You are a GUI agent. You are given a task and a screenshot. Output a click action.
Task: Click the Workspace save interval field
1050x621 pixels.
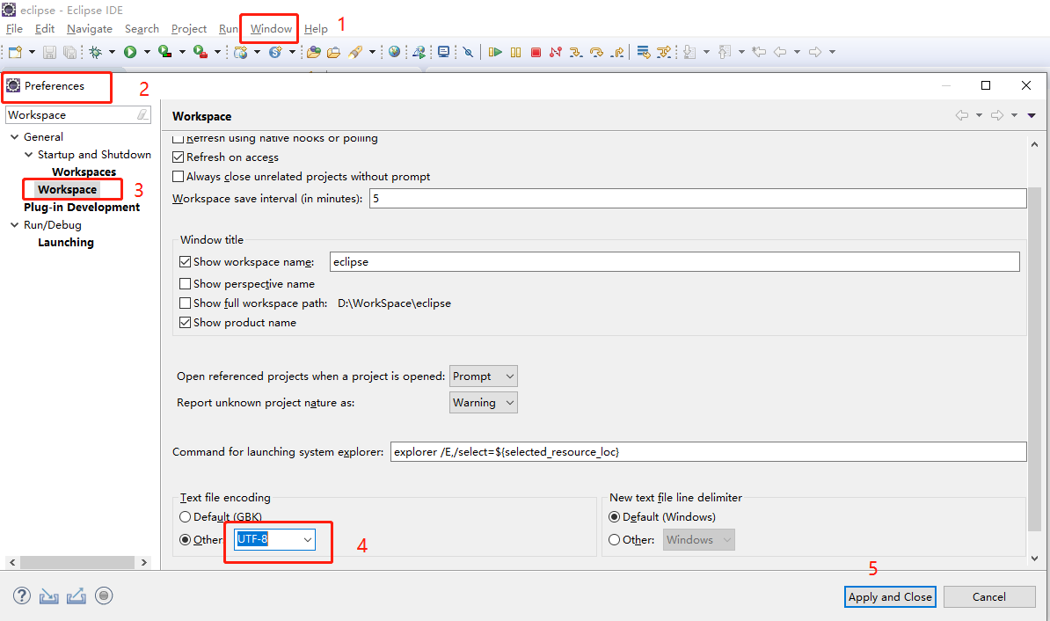pos(697,198)
